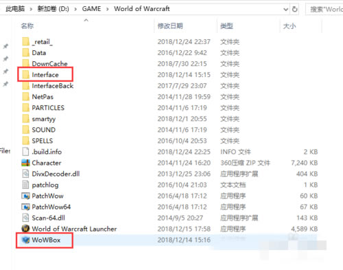Click the date 2018/12/14 15:16 of WoWBox
This screenshot has height=270, width=343.
click(184, 240)
